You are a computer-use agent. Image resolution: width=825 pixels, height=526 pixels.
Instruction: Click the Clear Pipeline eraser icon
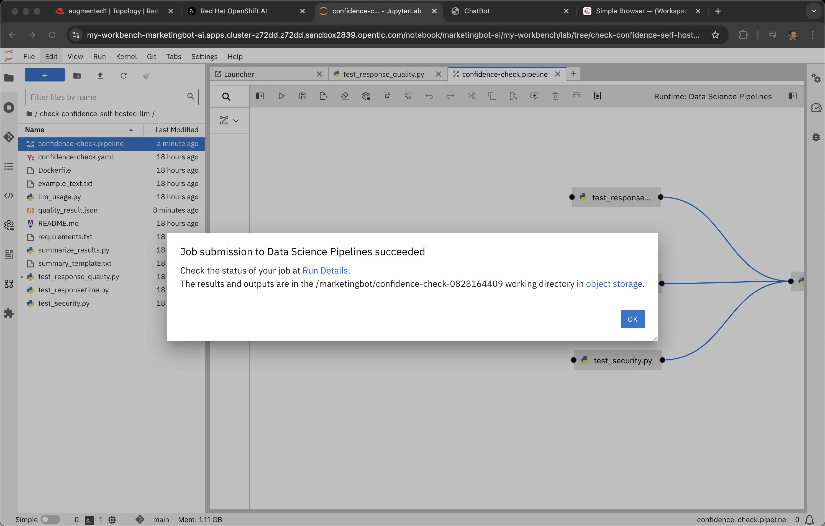(x=345, y=96)
